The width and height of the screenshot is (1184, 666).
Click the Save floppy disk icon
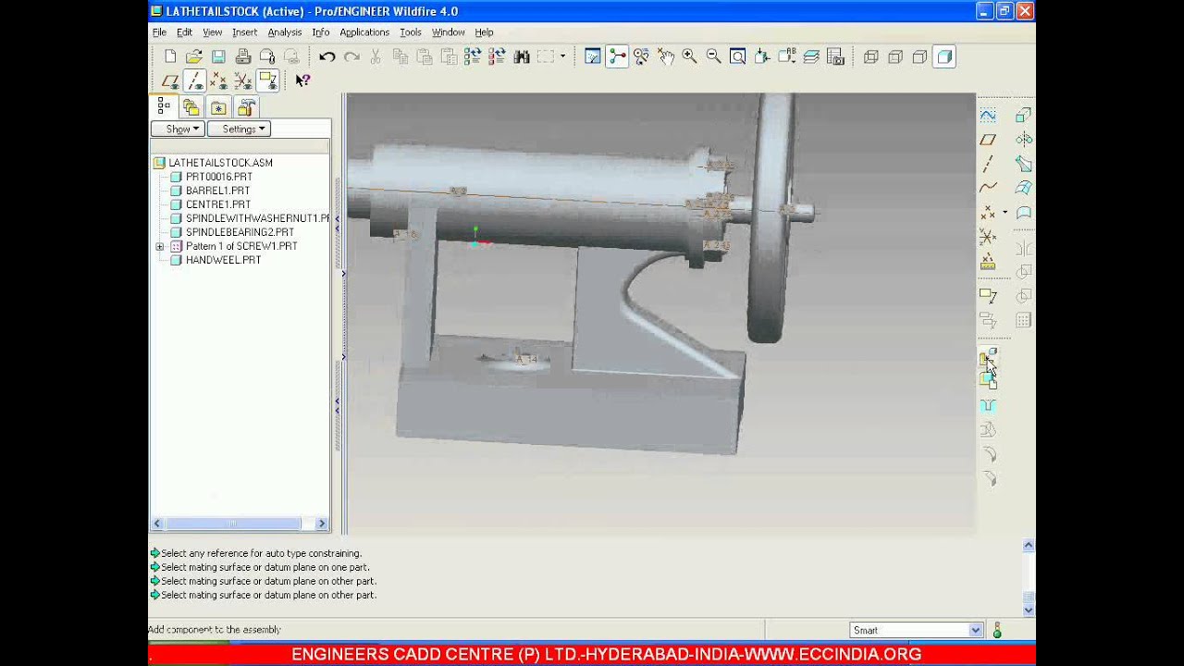click(218, 57)
